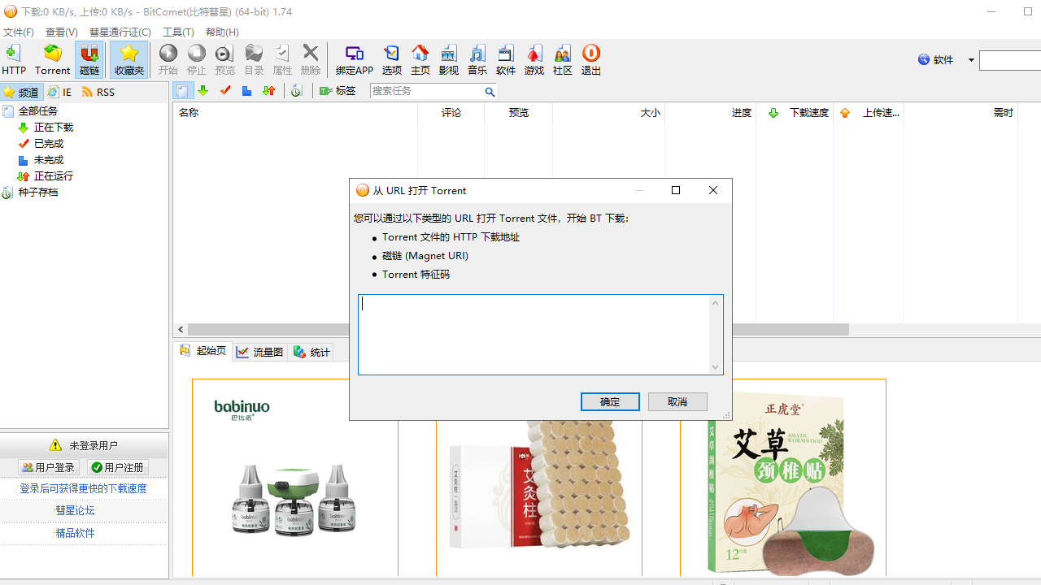Open the 标签 tags dropdown
The image size is (1041, 585).
tap(338, 91)
